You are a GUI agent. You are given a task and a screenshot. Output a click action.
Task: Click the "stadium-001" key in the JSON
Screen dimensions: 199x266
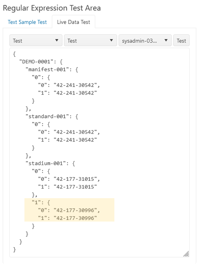coord(46,164)
